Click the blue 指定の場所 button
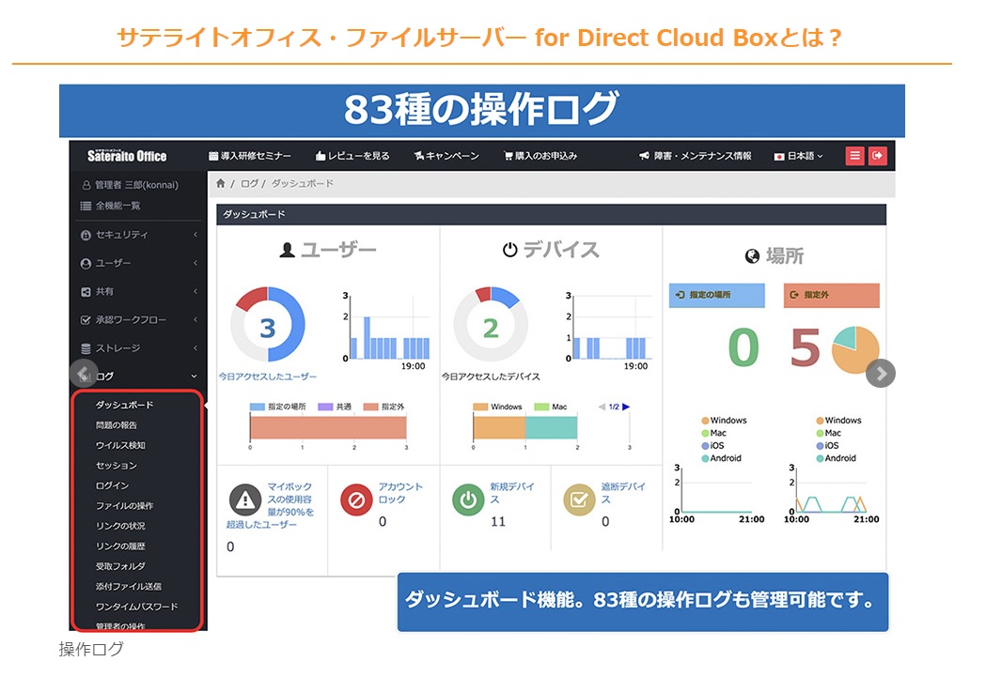 click(713, 295)
